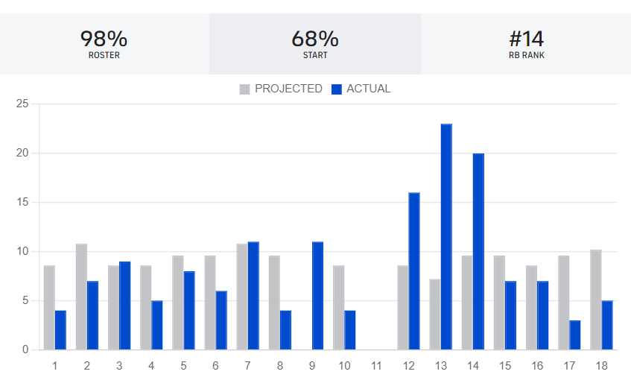Click week 5 projected gray bar
The width and height of the screenshot is (631, 386).
[178, 303]
